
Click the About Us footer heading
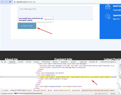11,59
